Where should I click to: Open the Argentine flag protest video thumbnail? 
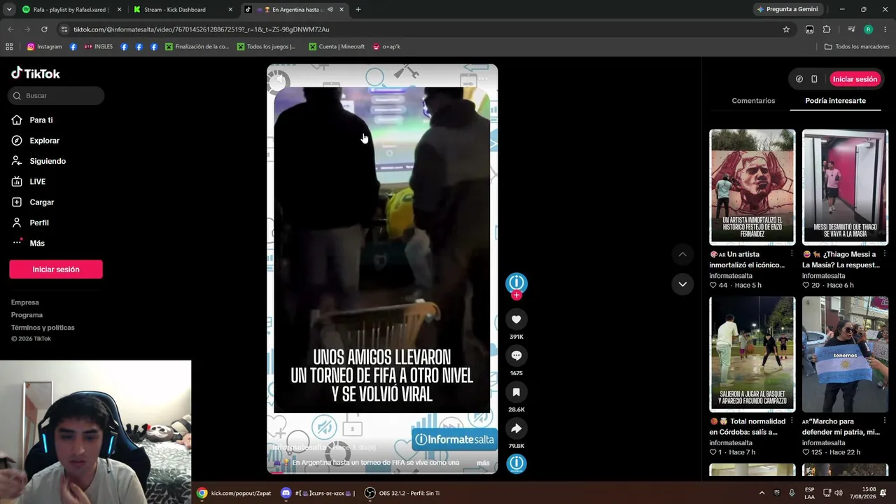tap(845, 354)
